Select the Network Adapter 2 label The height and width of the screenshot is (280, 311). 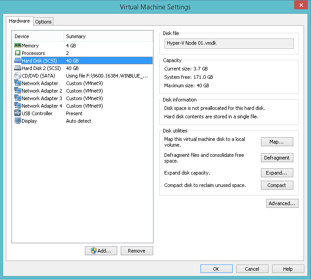42,91
